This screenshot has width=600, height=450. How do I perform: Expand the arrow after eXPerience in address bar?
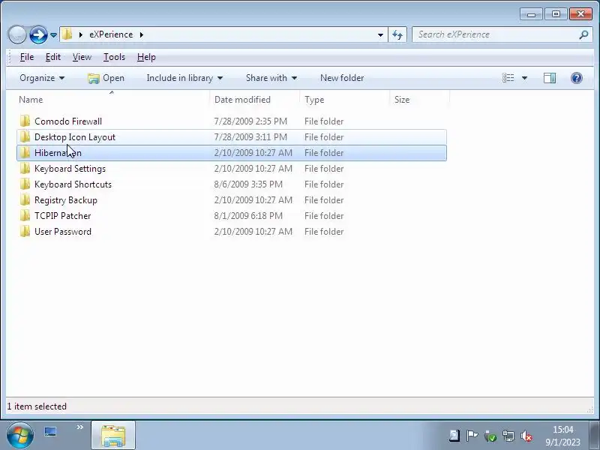click(141, 34)
